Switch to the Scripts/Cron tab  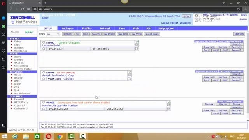pyautogui.click(x=166, y=28)
